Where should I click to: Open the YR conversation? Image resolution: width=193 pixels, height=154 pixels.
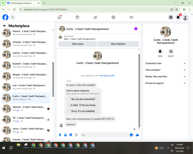[x=26, y=119]
